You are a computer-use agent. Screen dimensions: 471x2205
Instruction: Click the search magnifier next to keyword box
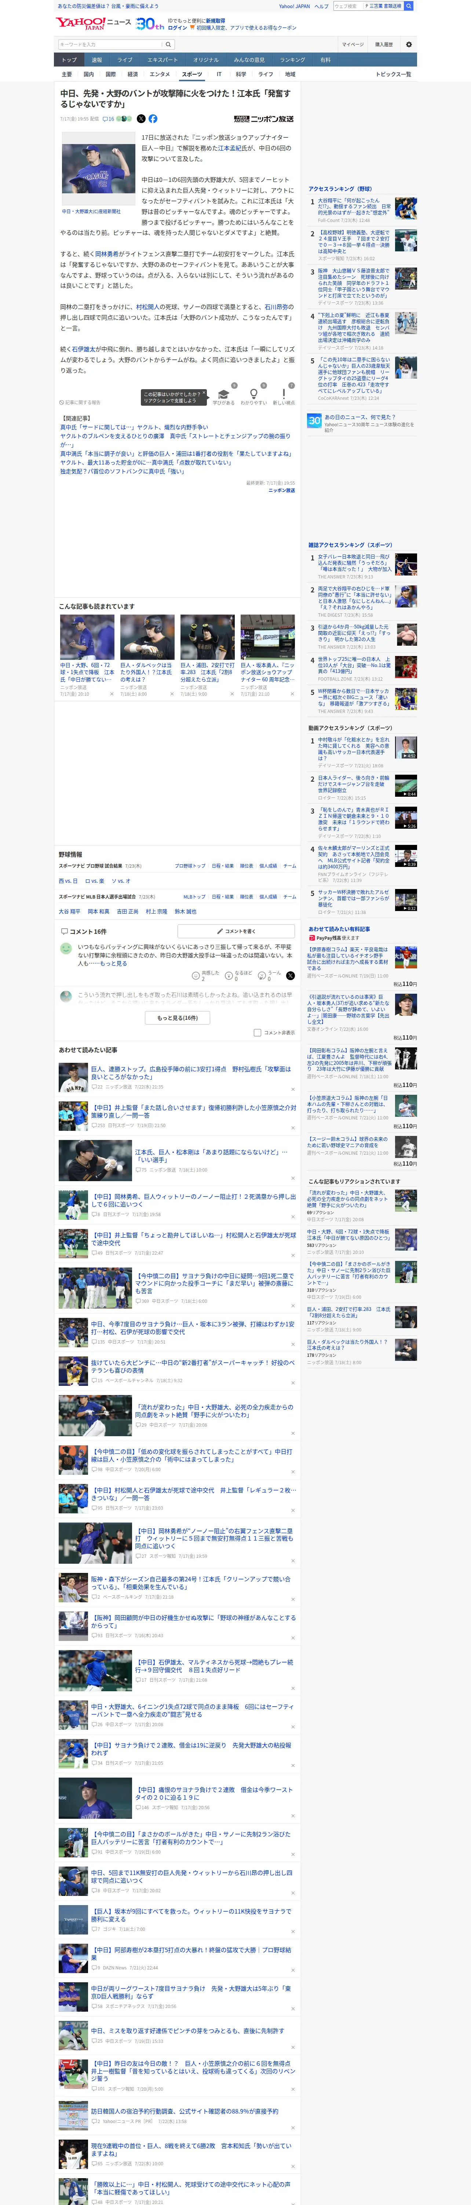[x=168, y=44]
